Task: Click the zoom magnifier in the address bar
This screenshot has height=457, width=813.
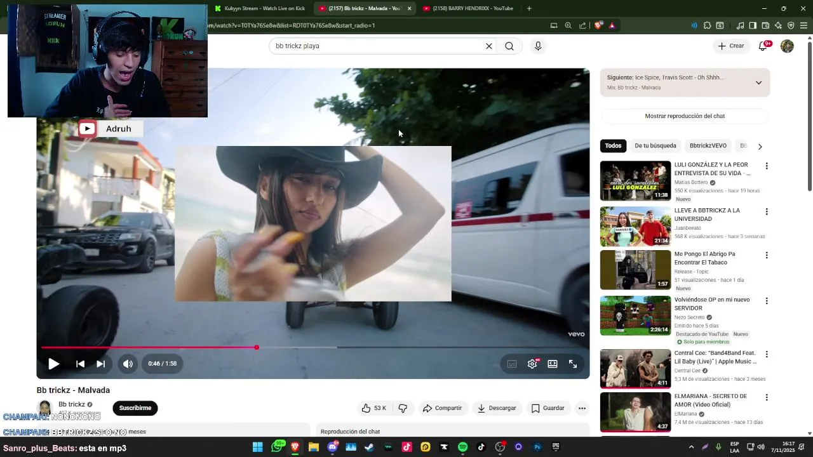Action: pos(568,25)
